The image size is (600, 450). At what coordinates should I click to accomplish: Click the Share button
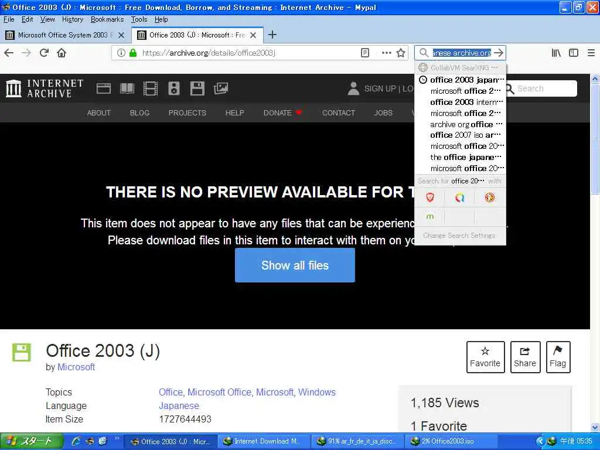(x=525, y=357)
